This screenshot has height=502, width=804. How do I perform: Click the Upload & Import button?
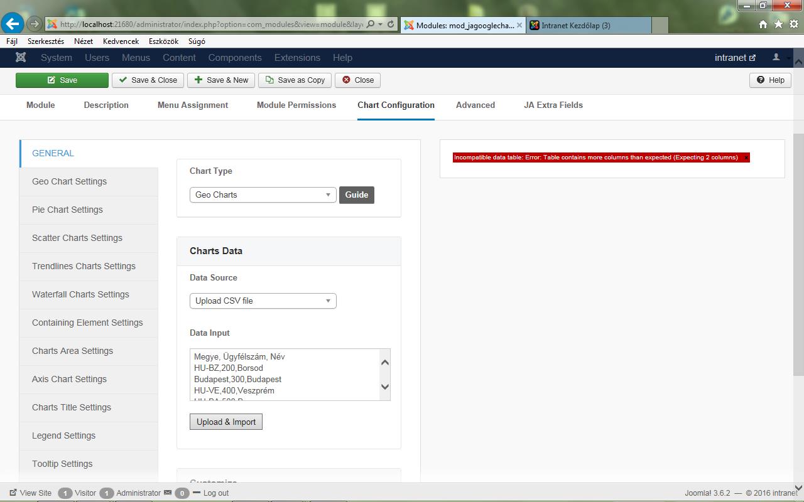pyautogui.click(x=225, y=422)
